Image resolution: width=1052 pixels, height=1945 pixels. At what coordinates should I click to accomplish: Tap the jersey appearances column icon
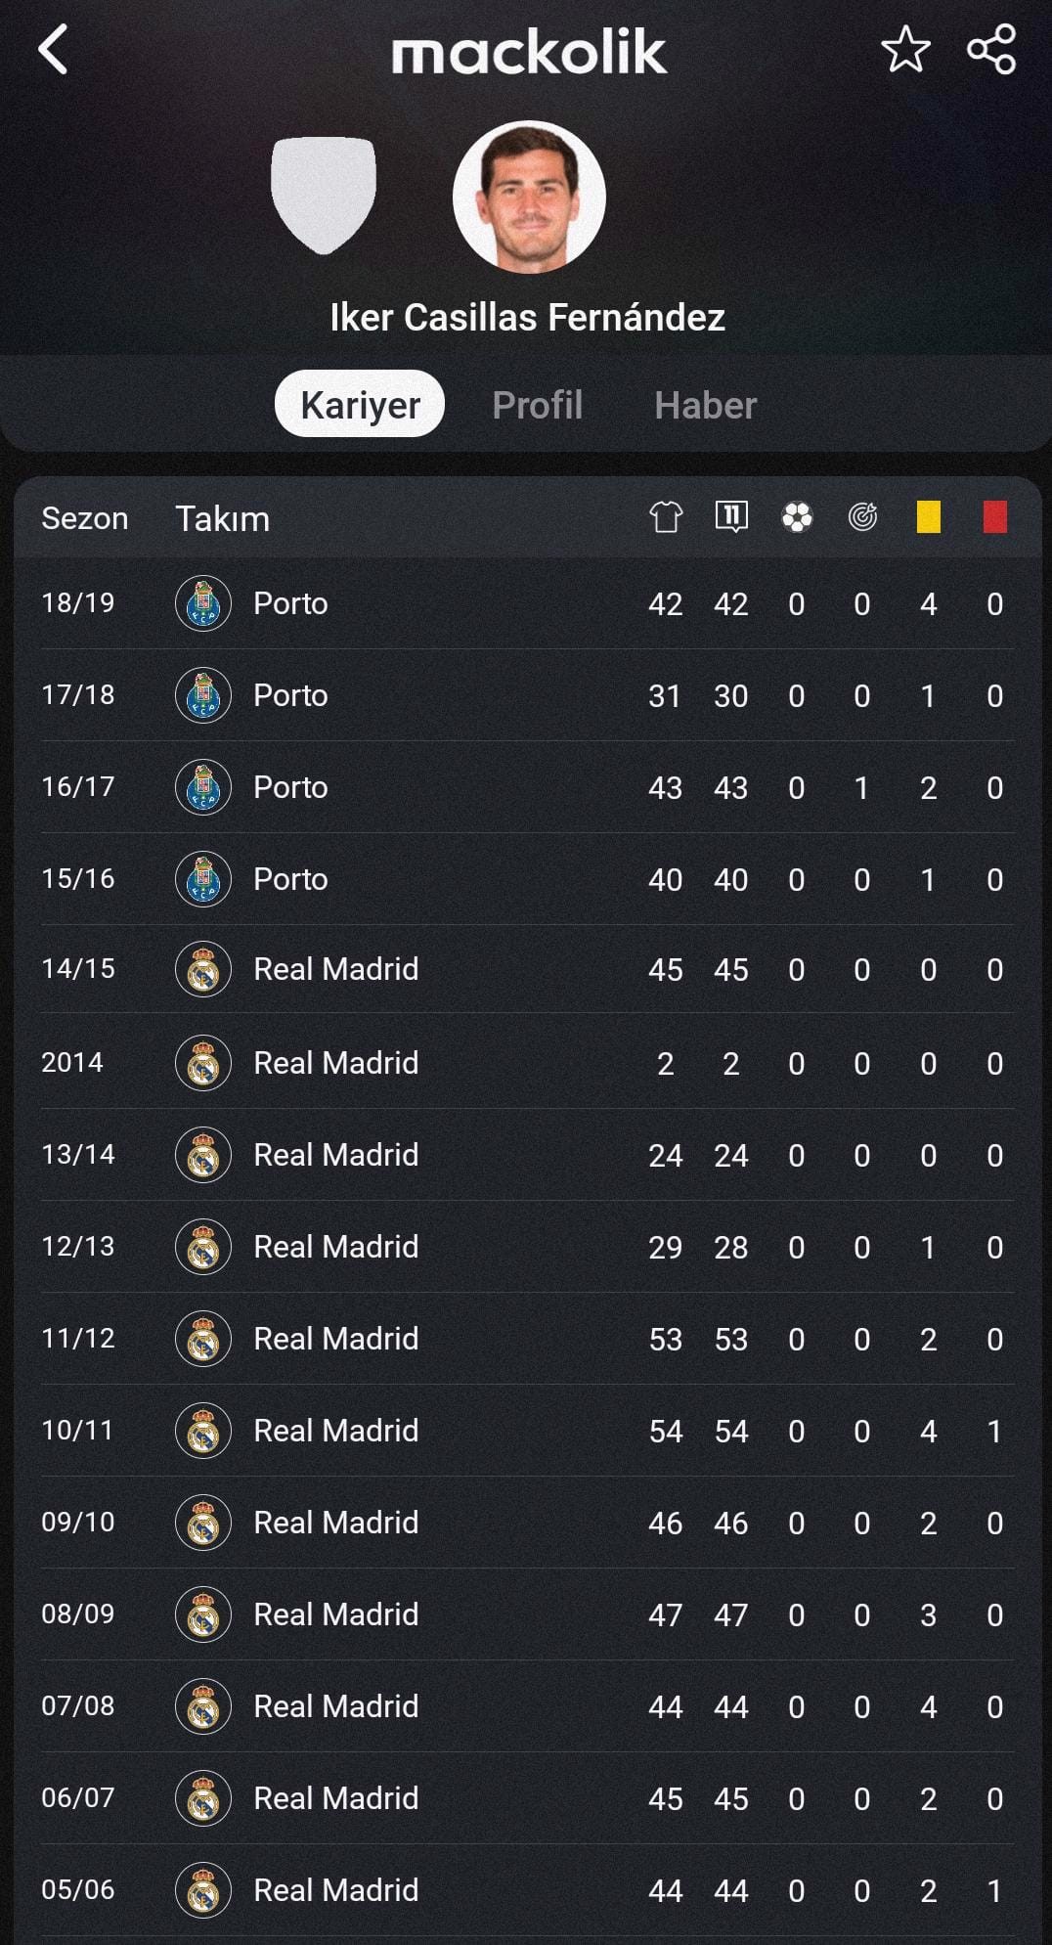[x=666, y=516]
